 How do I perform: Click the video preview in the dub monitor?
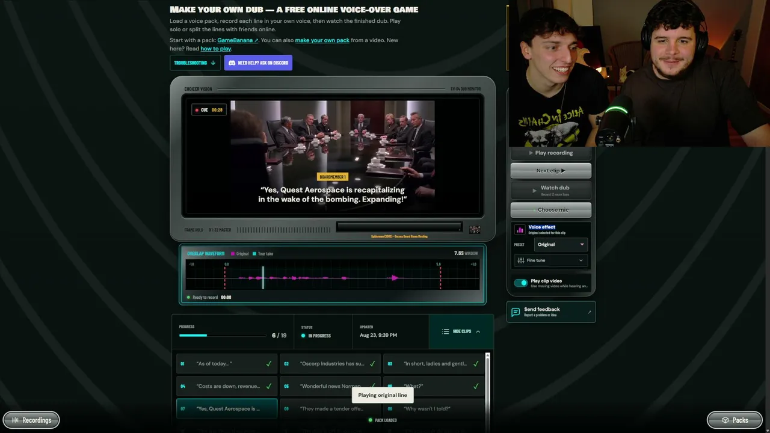pos(333,156)
